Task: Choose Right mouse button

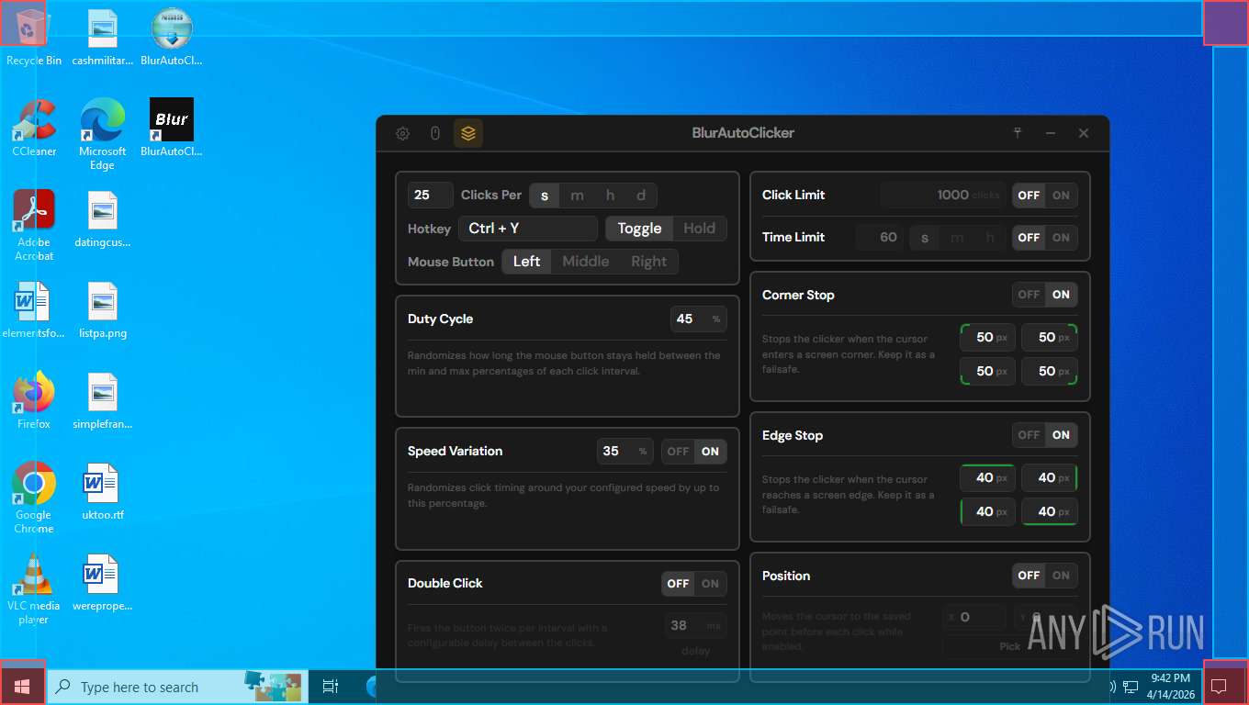Action: pyautogui.click(x=648, y=262)
